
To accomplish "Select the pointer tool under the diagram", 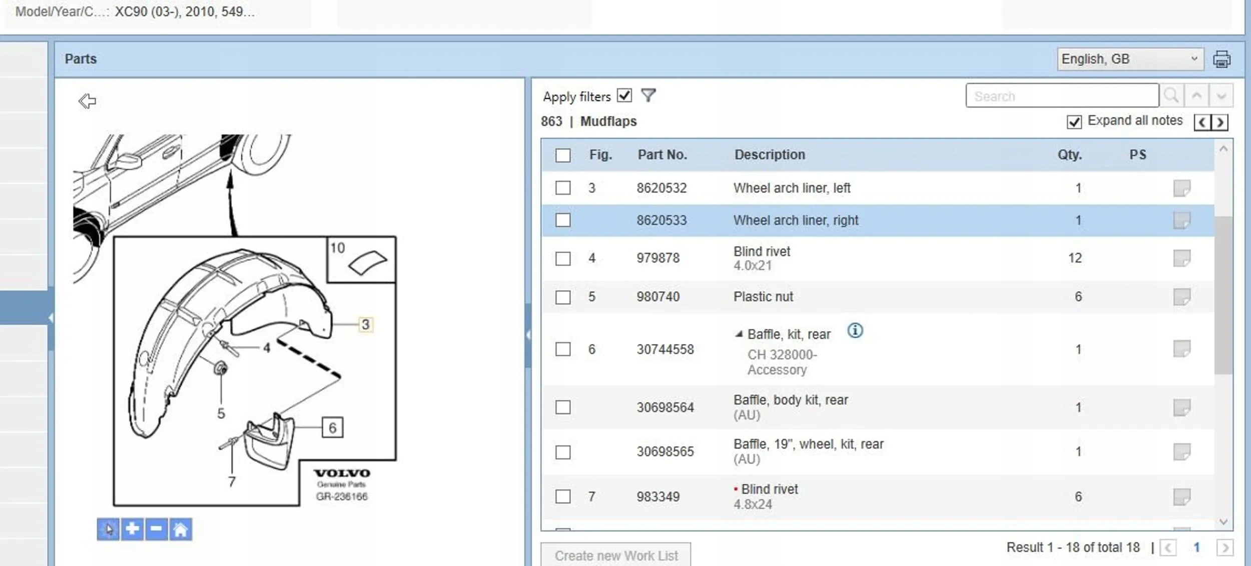I will [108, 529].
